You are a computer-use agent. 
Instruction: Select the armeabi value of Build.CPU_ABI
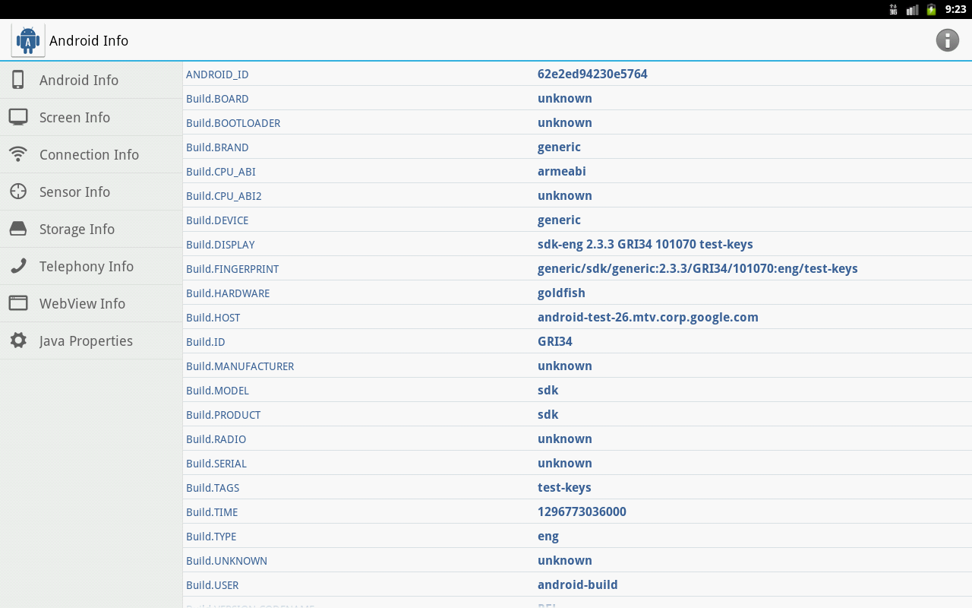click(562, 171)
